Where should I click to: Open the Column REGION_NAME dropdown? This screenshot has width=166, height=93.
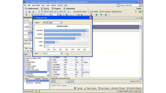pyautogui.click(x=61, y=23)
